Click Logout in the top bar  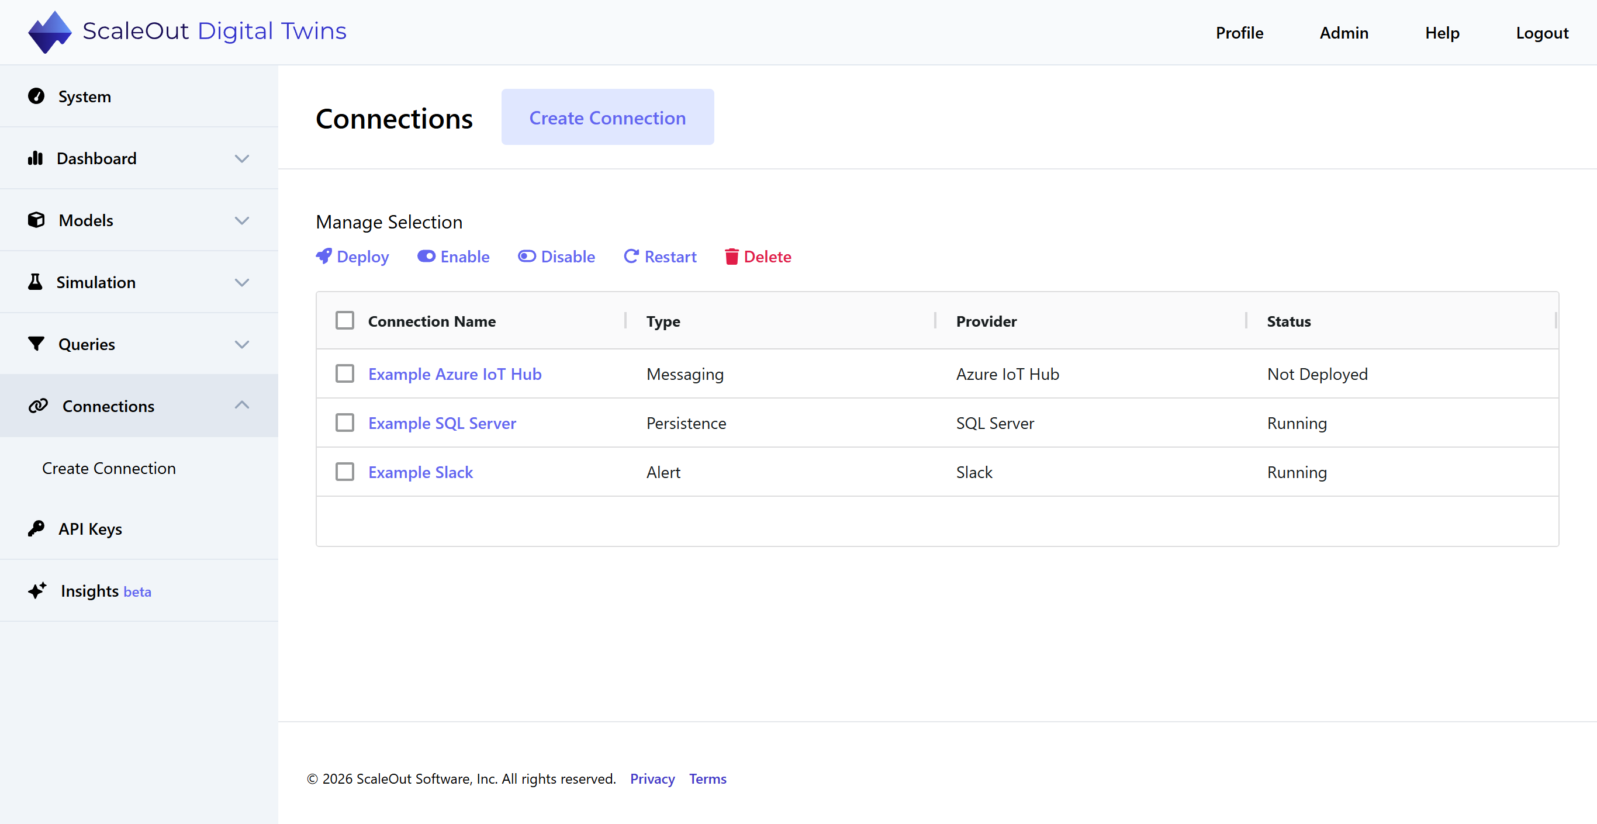(1542, 32)
